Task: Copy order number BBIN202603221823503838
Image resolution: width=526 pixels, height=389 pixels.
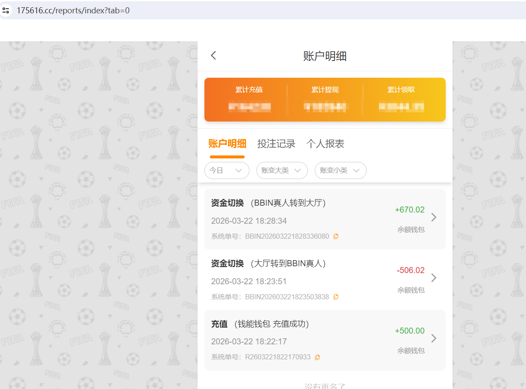Action: pyautogui.click(x=336, y=296)
